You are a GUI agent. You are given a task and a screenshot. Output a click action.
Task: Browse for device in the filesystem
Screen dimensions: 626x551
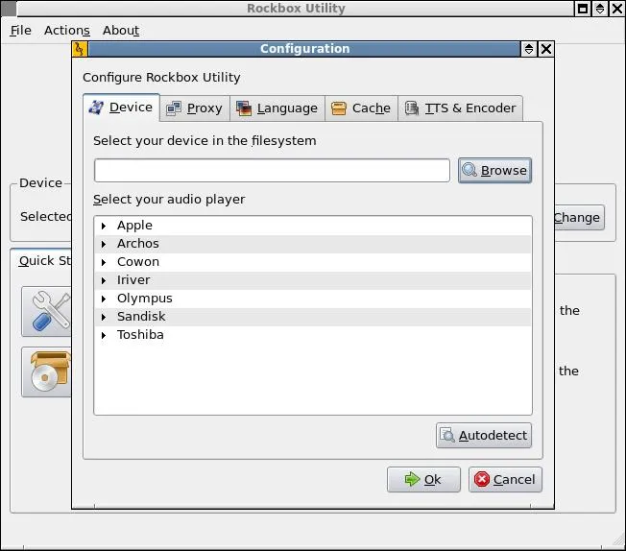point(494,171)
